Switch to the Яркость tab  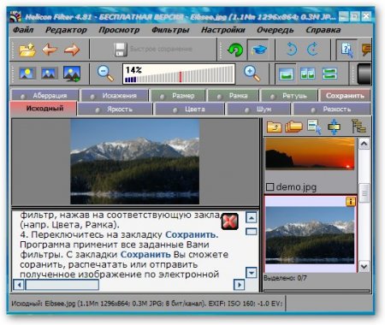(x=115, y=109)
